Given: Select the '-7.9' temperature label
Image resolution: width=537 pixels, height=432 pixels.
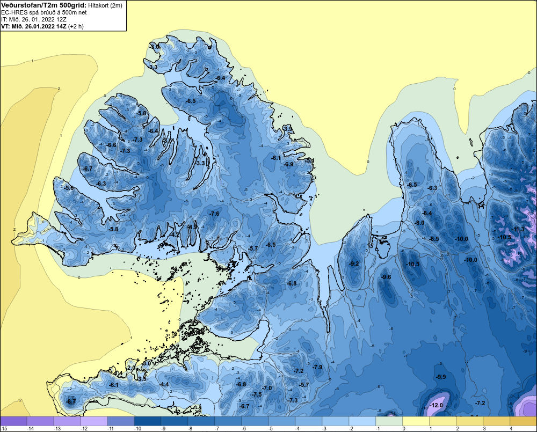Looking at the screenshot, I should (317, 367).
